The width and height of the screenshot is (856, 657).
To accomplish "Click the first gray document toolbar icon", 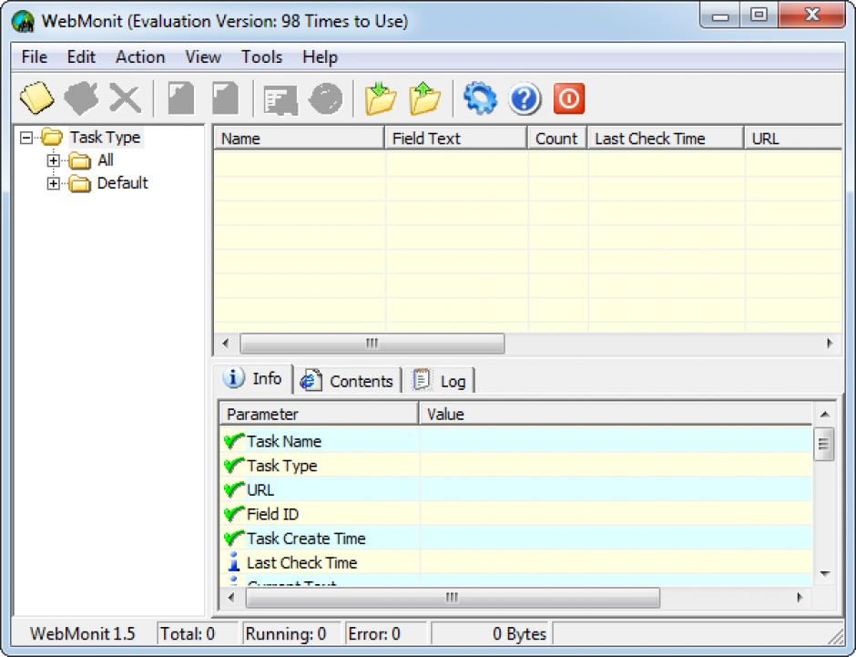I will 180,98.
